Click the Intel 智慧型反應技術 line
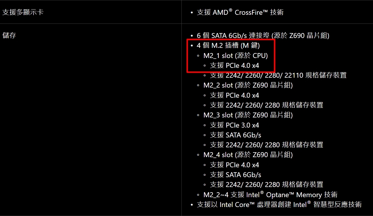 click(x=279, y=204)
